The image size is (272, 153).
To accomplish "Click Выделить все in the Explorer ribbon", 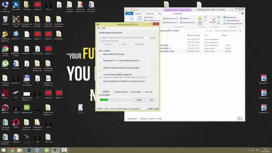I will [229, 17].
